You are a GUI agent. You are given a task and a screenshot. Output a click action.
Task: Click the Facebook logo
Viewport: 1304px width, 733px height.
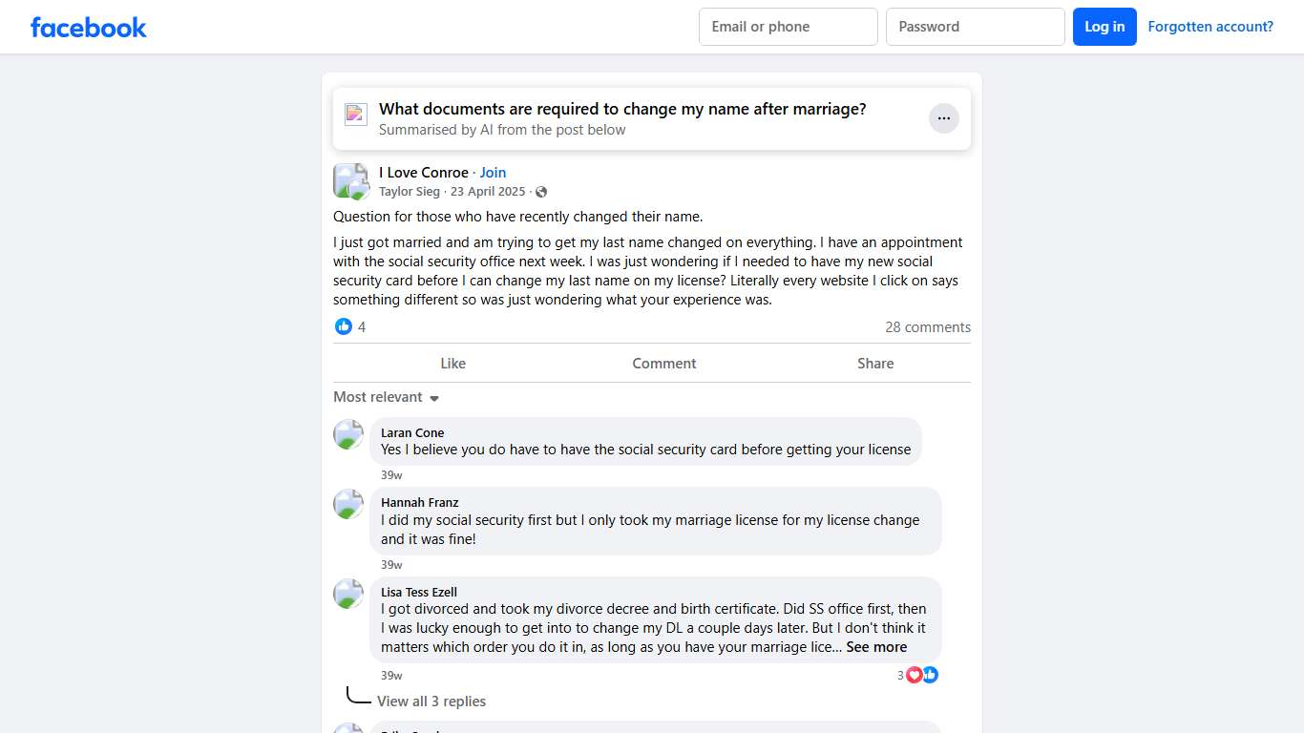click(x=89, y=27)
